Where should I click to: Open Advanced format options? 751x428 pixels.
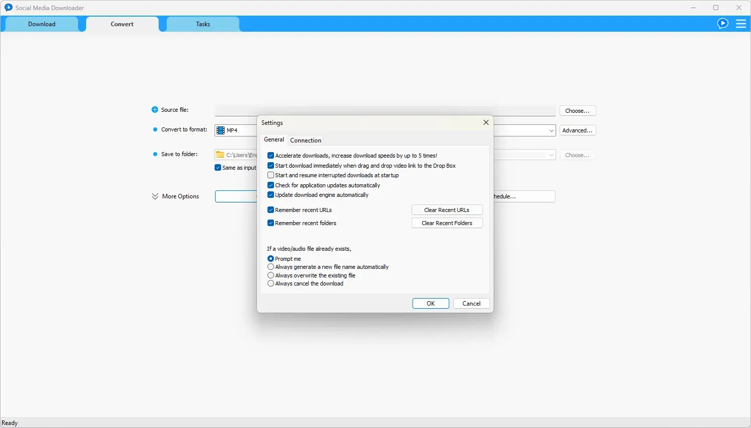coord(578,130)
